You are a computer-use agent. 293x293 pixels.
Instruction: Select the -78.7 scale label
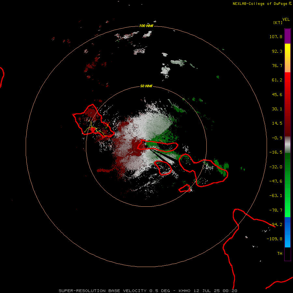pyautogui.click(x=276, y=210)
